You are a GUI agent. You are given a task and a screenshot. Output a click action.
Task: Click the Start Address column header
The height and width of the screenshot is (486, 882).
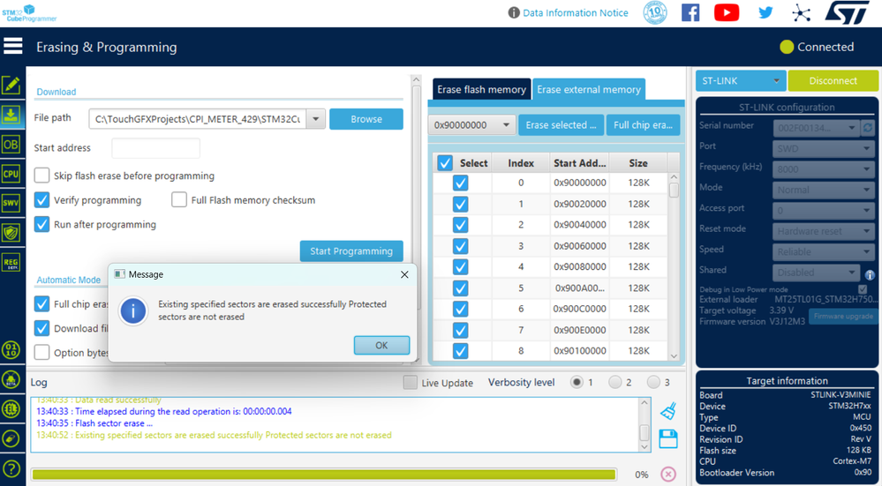pos(579,163)
